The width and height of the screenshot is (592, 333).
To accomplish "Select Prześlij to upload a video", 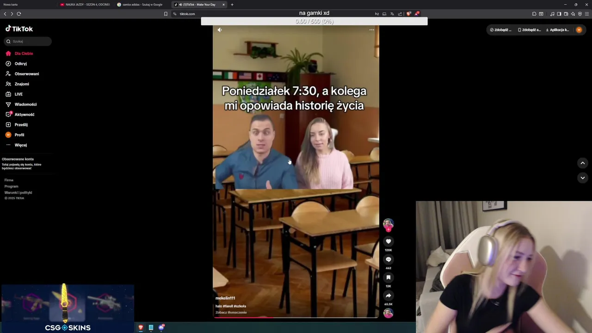I will pos(21,124).
